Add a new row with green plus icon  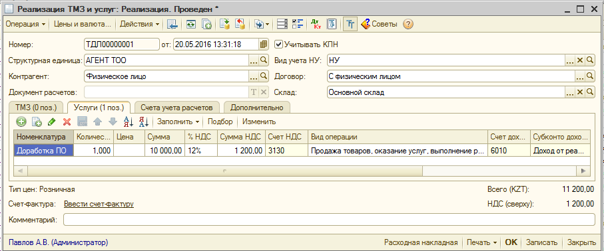coord(21,122)
